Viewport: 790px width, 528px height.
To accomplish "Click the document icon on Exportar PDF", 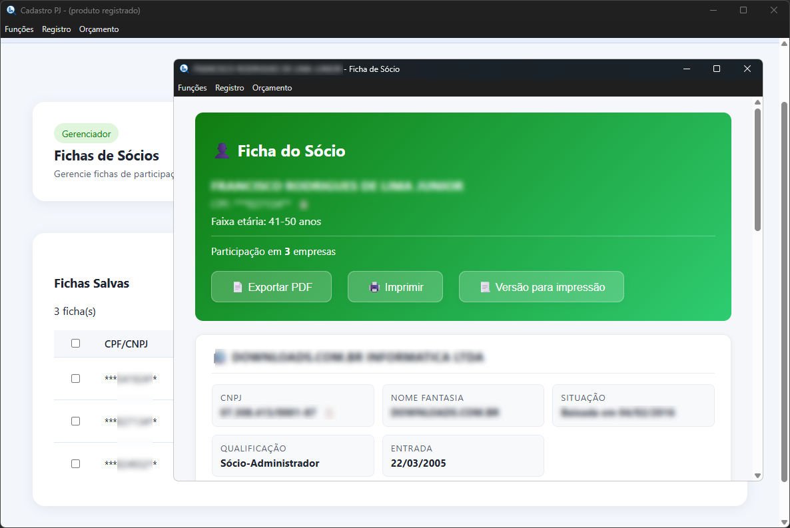I will pos(237,288).
